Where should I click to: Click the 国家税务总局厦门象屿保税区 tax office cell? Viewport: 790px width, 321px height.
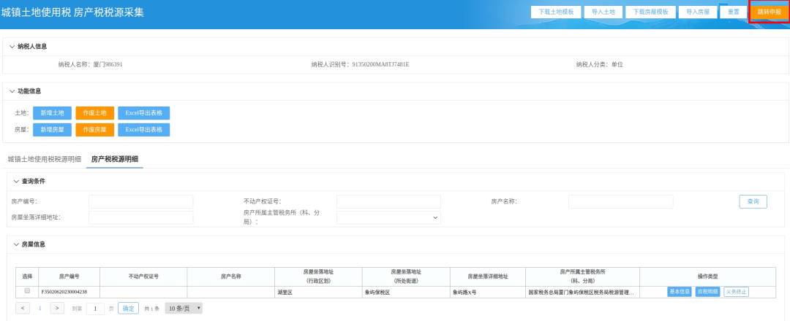581,292
